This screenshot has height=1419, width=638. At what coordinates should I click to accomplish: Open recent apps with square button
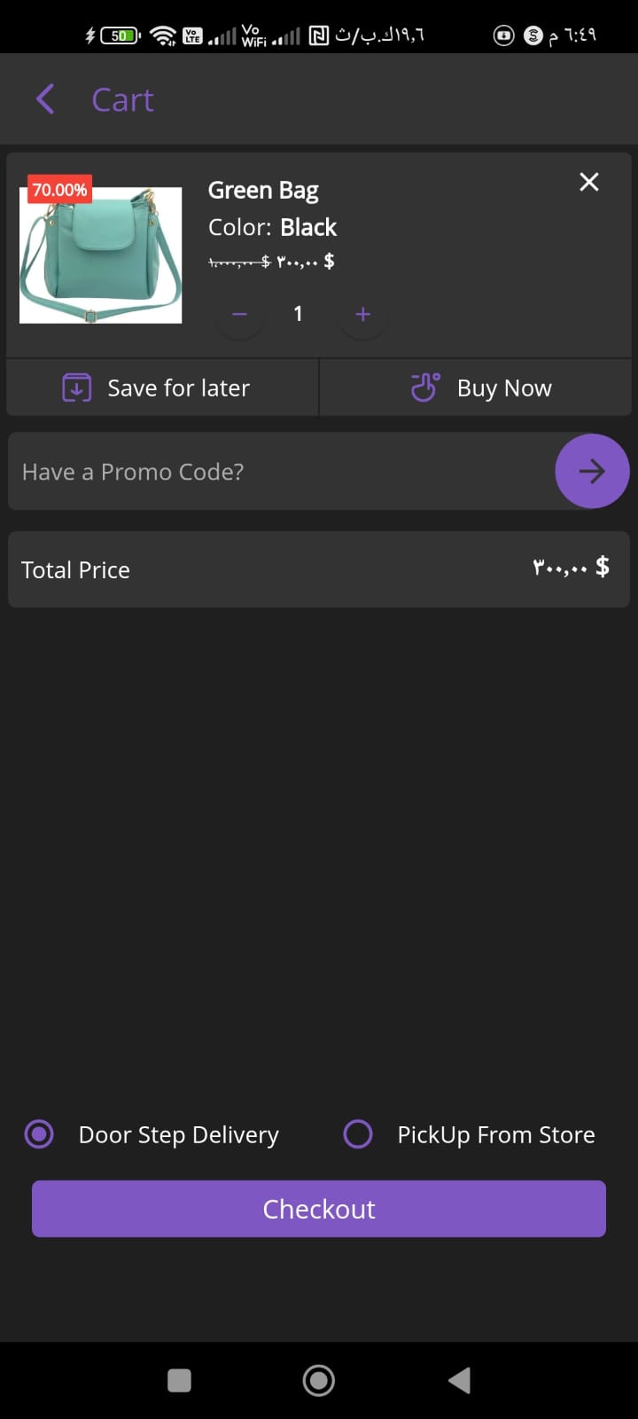click(x=179, y=1380)
